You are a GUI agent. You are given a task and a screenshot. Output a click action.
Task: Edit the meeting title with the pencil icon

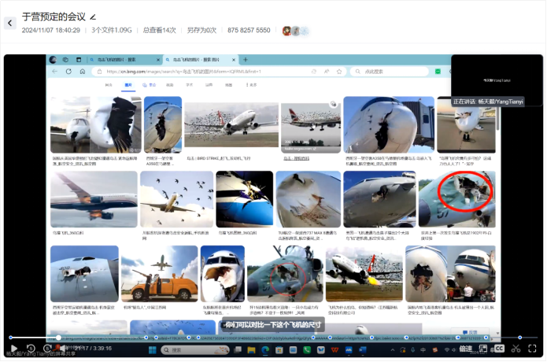point(93,17)
